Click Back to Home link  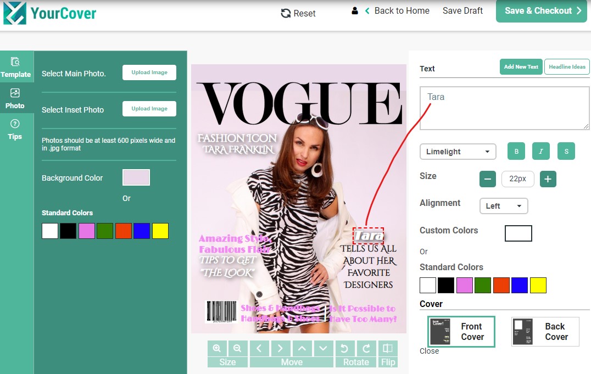pos(402,11)
